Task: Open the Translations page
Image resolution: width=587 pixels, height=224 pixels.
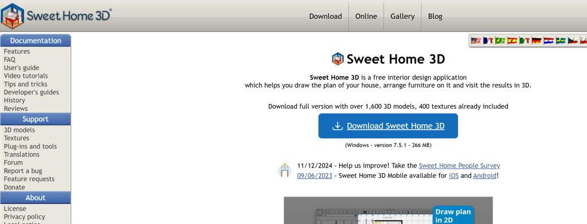Action: tap(22, 154)
